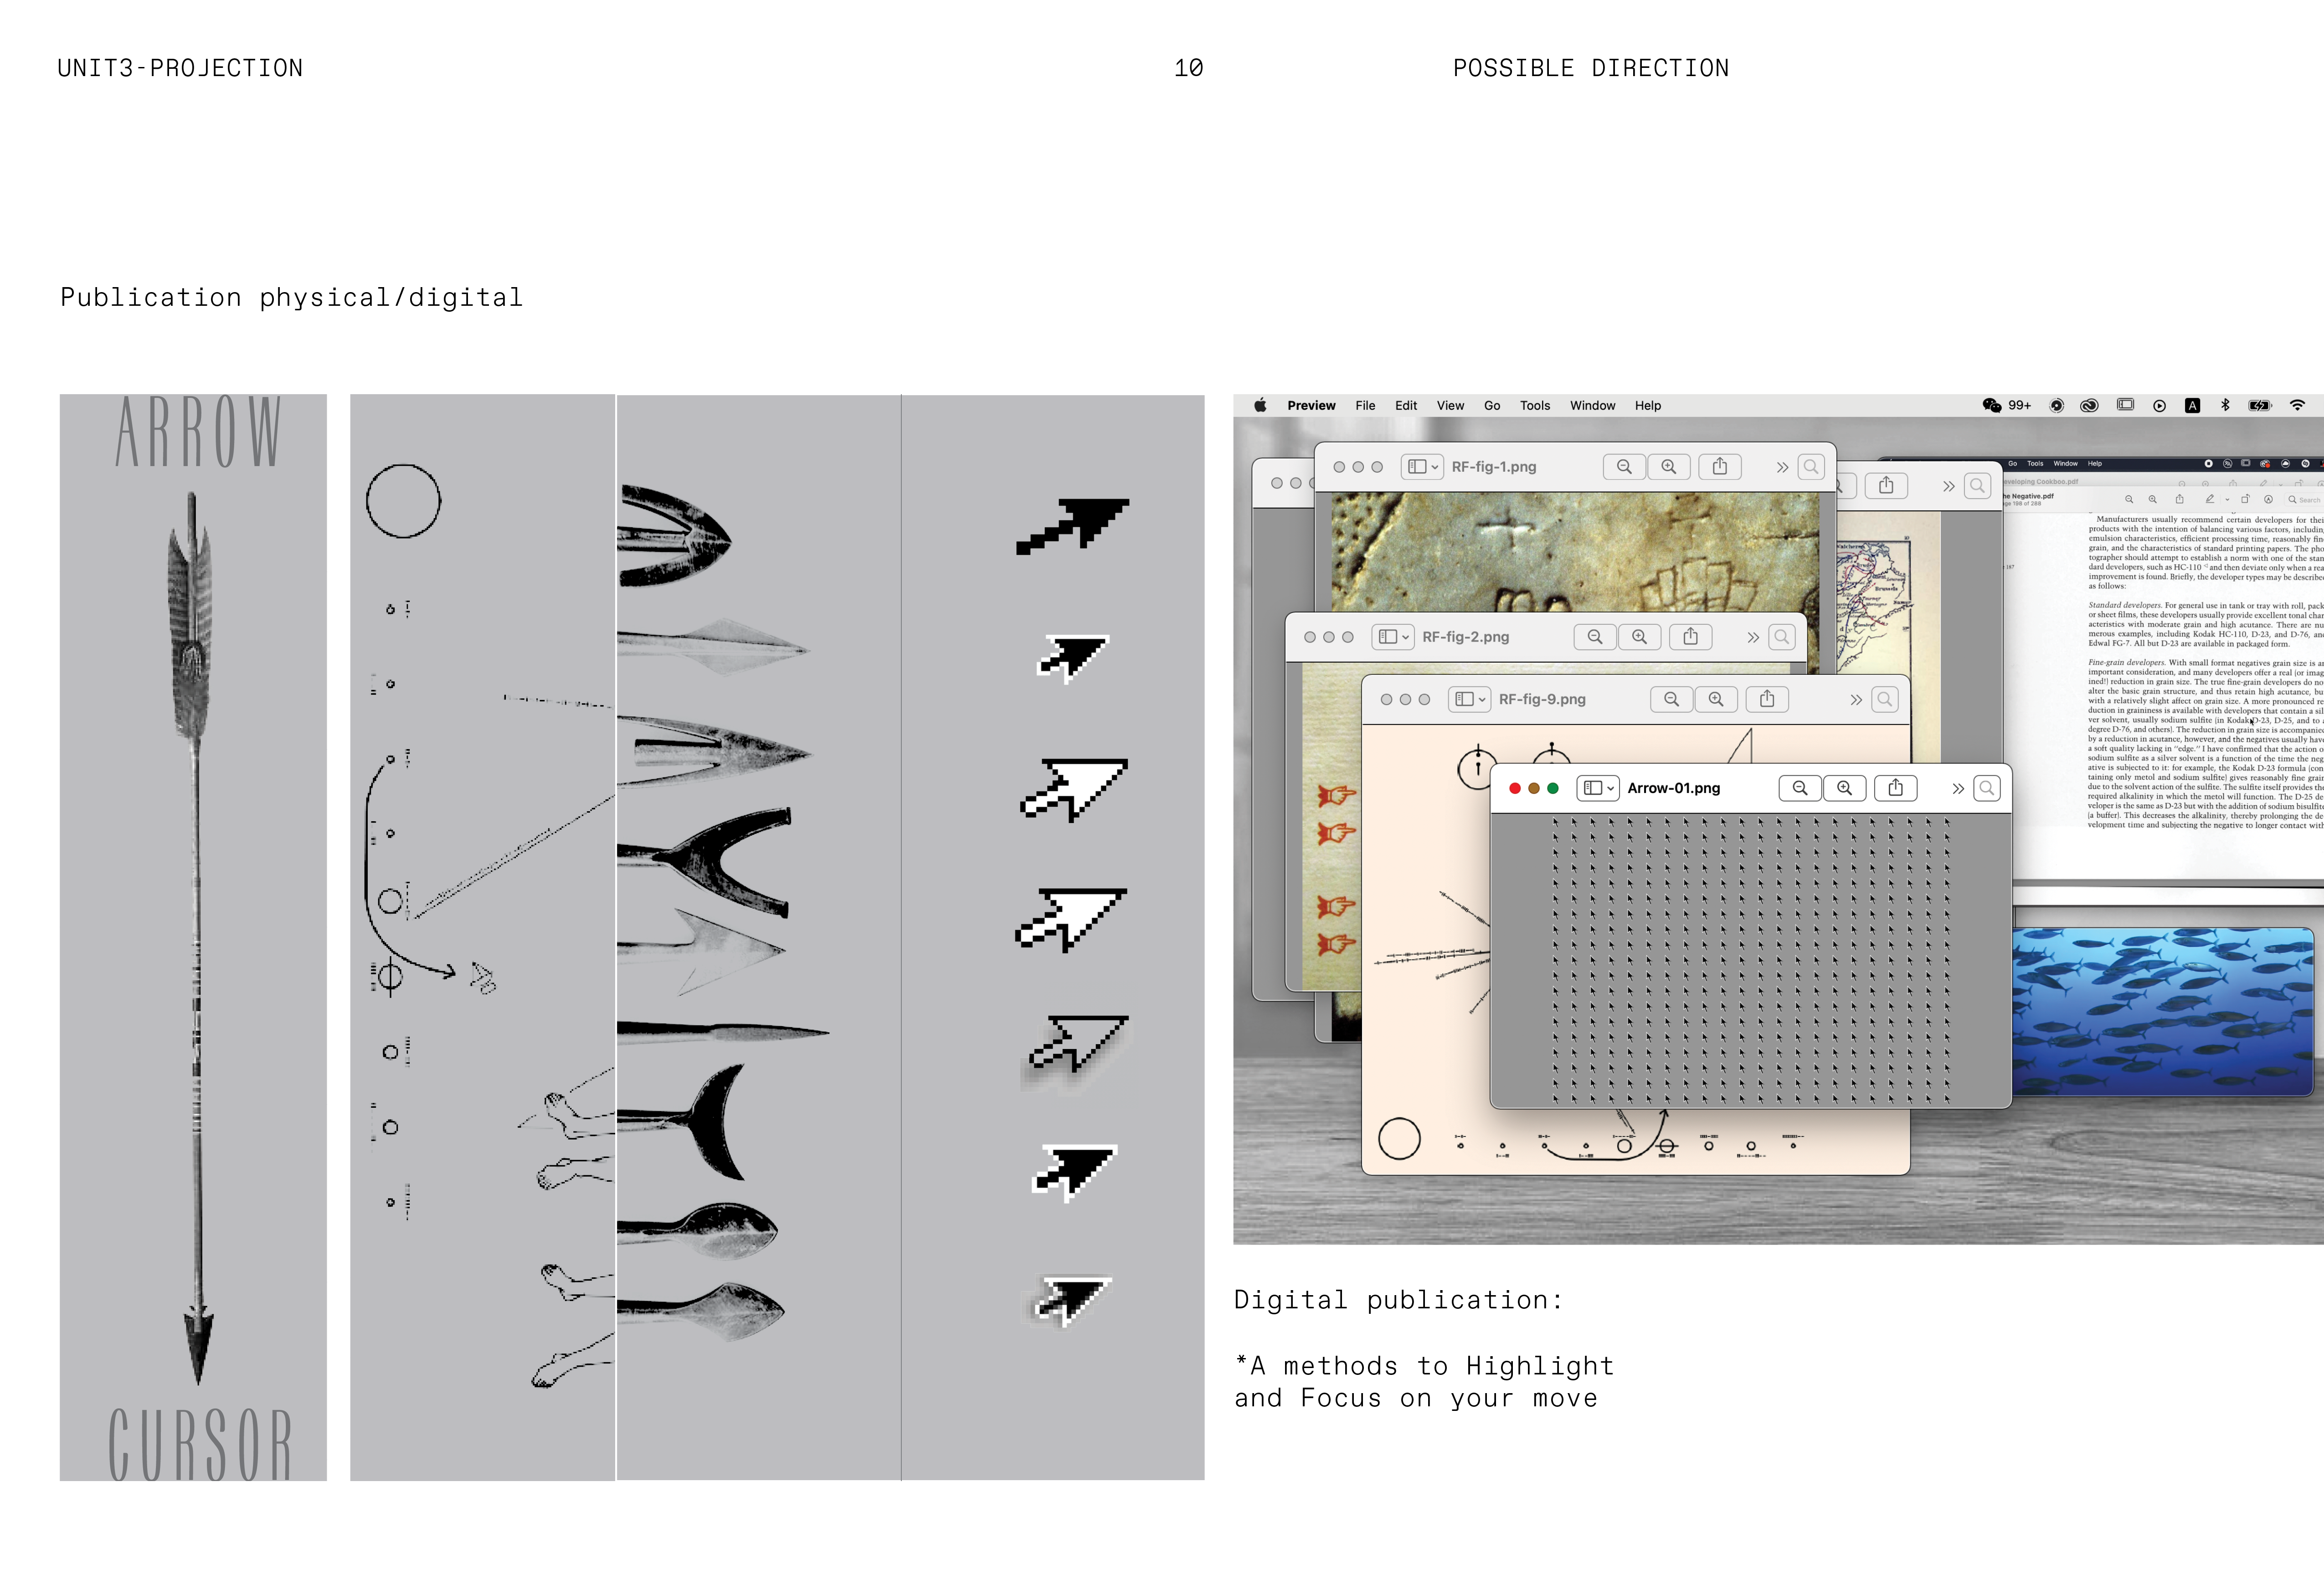Click the RF-fig-2.png window title
Viewport: 2324px width, 1595px height.
tap(1466, 637)
